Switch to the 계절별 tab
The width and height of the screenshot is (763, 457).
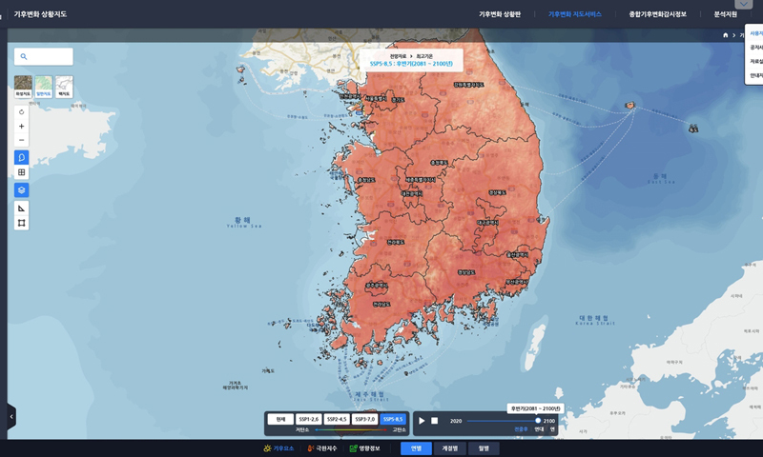coord(449,447)
